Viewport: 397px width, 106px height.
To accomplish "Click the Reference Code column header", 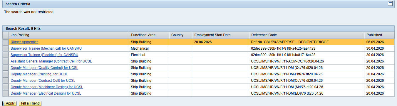I will [x=306, y=35].
